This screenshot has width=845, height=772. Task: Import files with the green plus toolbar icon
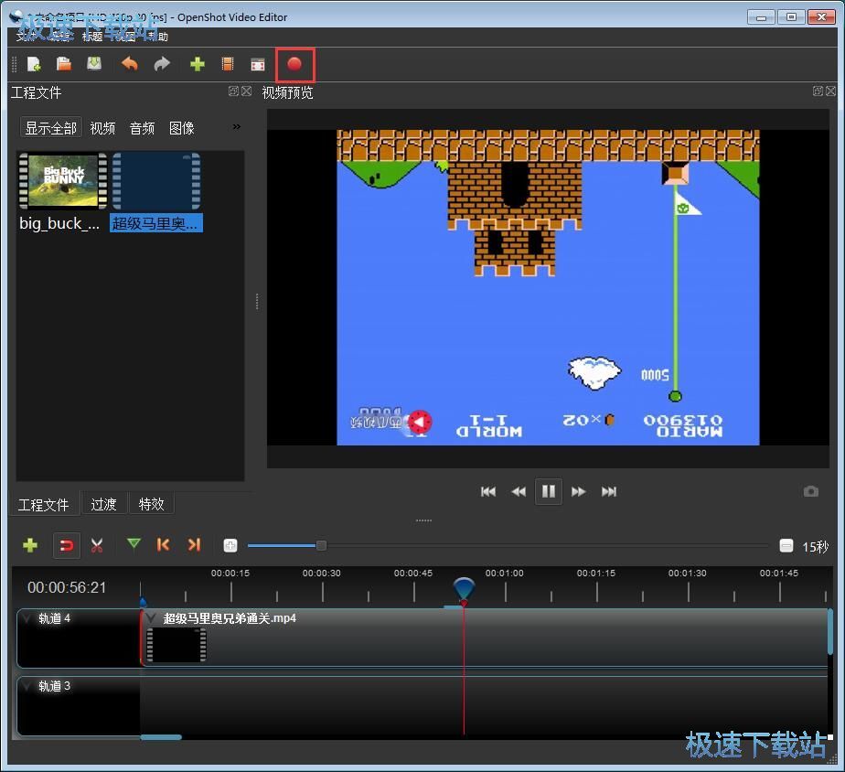click(198, 64)
